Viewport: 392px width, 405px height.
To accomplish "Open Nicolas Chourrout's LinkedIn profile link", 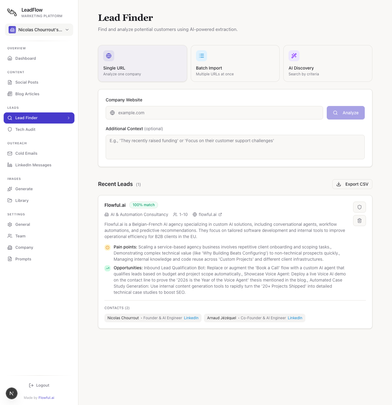I will 191,318.
